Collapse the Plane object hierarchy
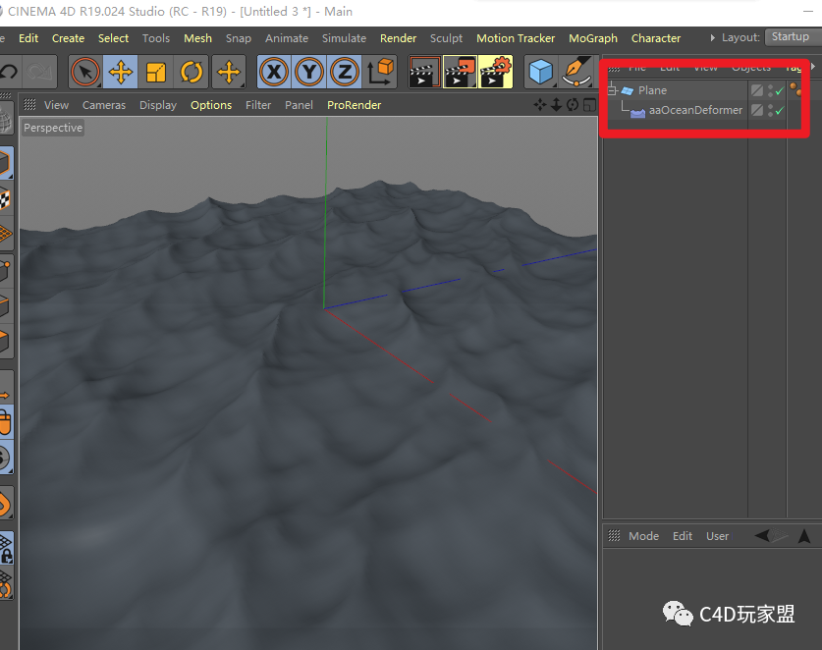The image size is (822, 650). tap(612, 90)
